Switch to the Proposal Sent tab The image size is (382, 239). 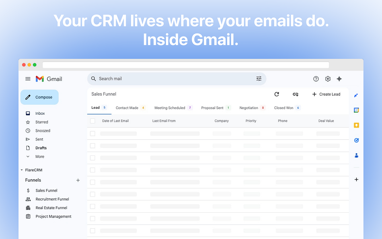click(216, 108)
